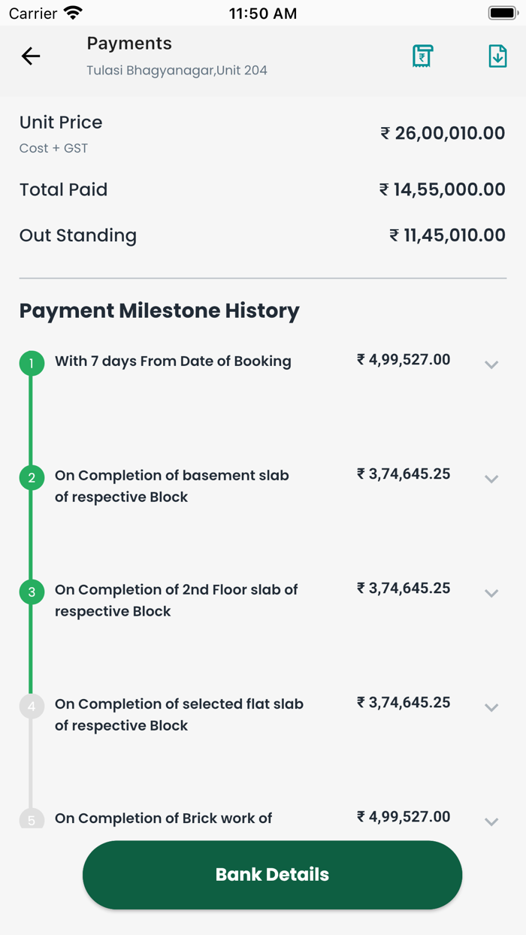Tap the Wi-Fi status icon
The image size is (526, 935).
coord(73,13)
